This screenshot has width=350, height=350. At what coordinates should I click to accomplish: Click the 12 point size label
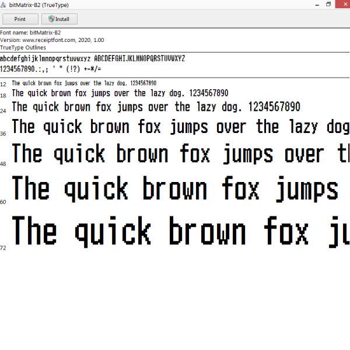3,85
